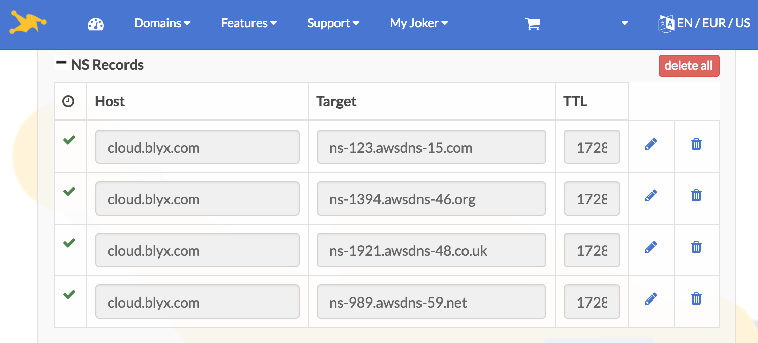Edit the ns-989.awsdns-59.net record
Image resolution: width=758 pixels, height=343 pixels.
coord(651,299)
